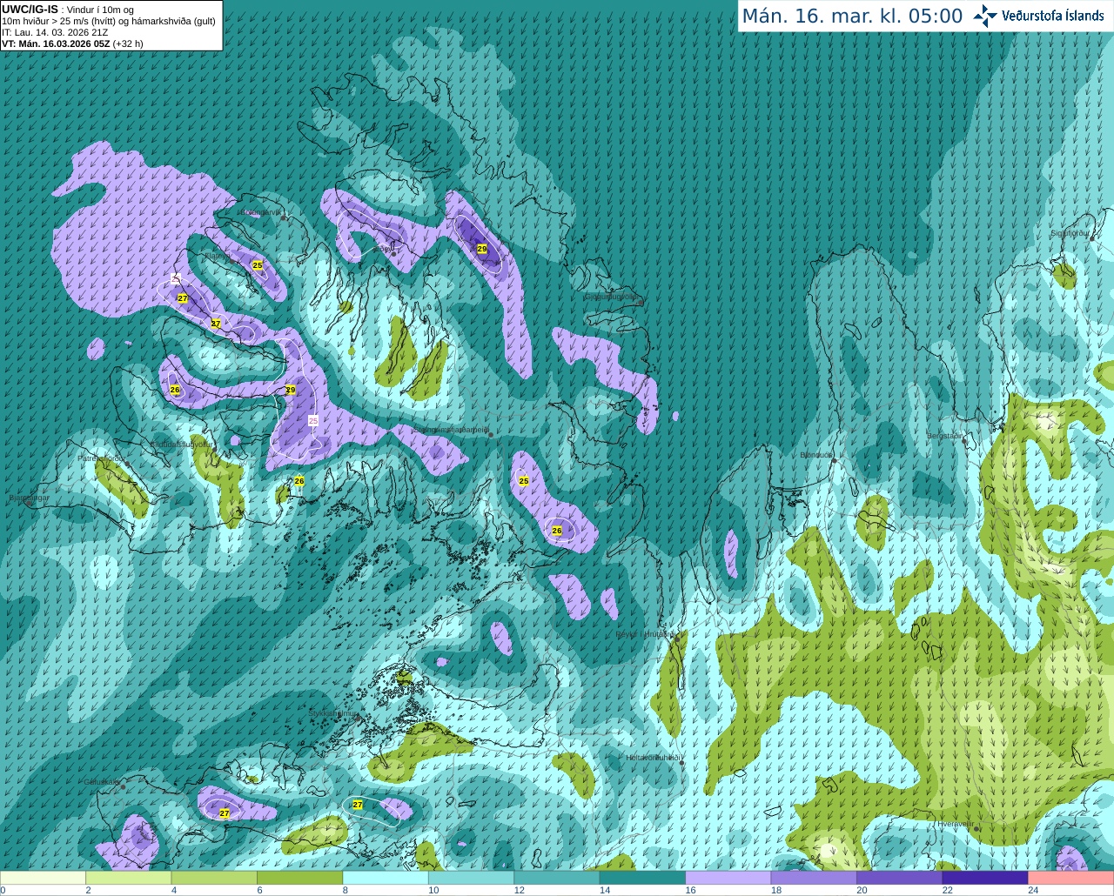Viewport: 1114px width, 896px height.
Task: Pick the 6–8 m/s olive green legend swatch
Action: [300, 878]
